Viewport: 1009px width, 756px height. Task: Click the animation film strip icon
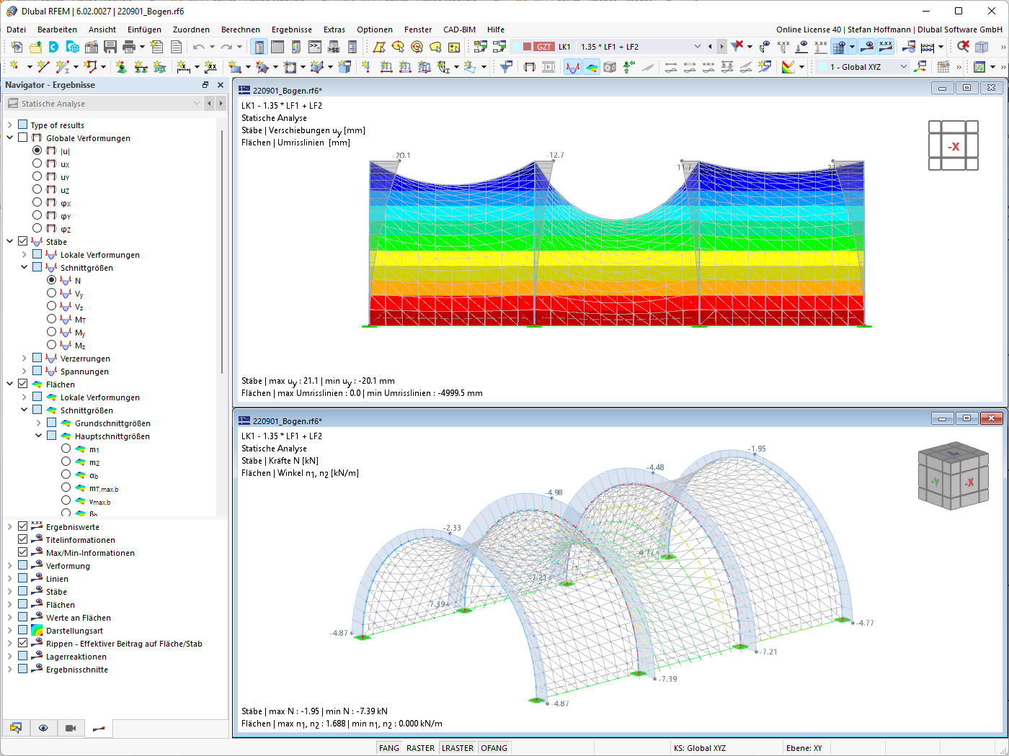tap(548, 67)
